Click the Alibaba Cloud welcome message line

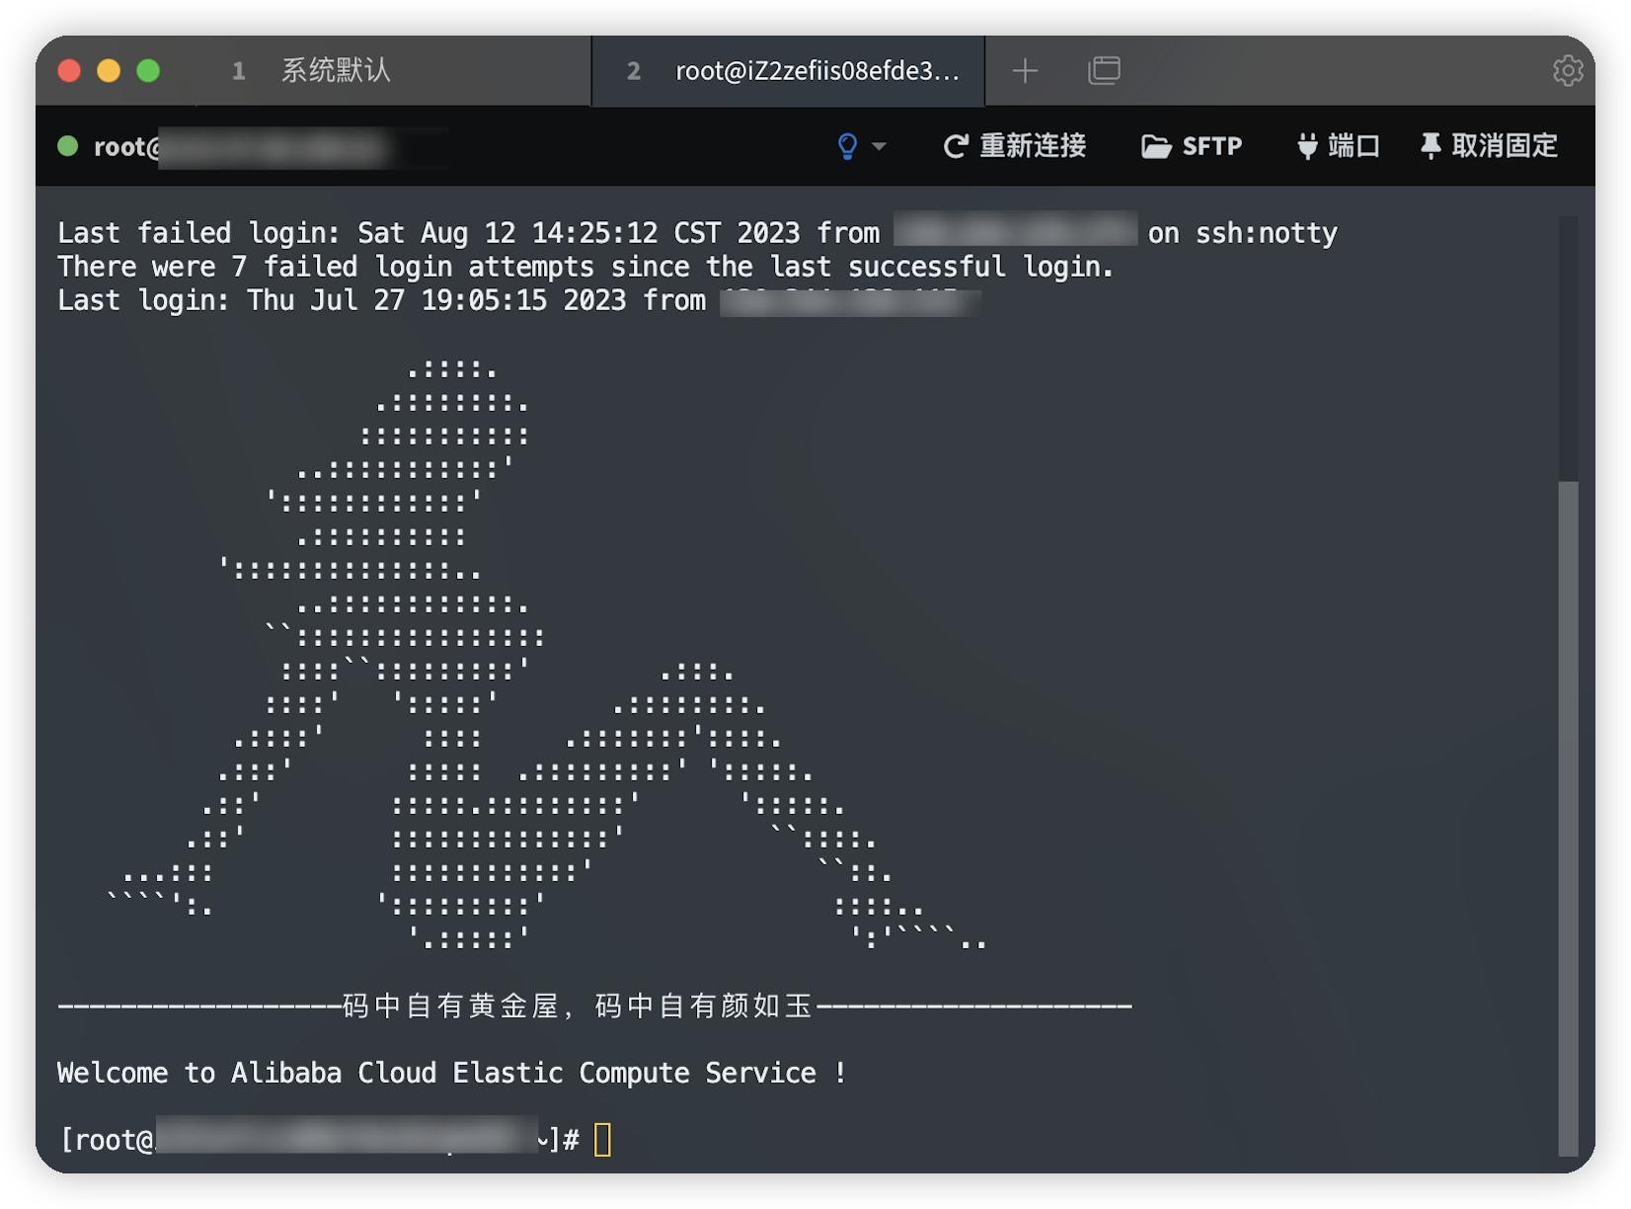[x=451, y=1073]
